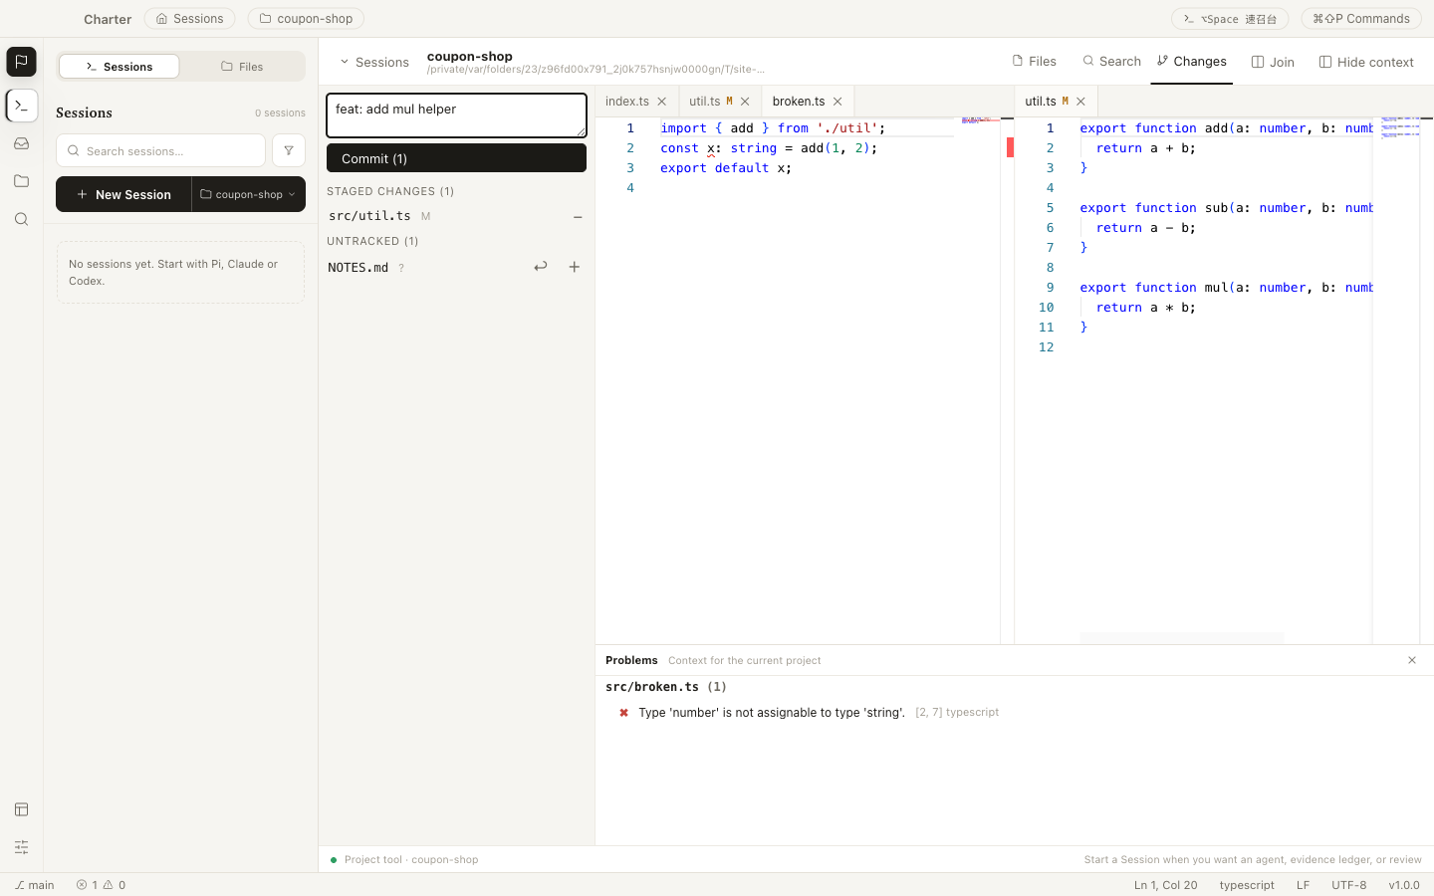The height and width of the screenshot is (896, 1434).
Task: Select the coupon-shop breadcrumb in title bar
Action: tap(306, 19)
